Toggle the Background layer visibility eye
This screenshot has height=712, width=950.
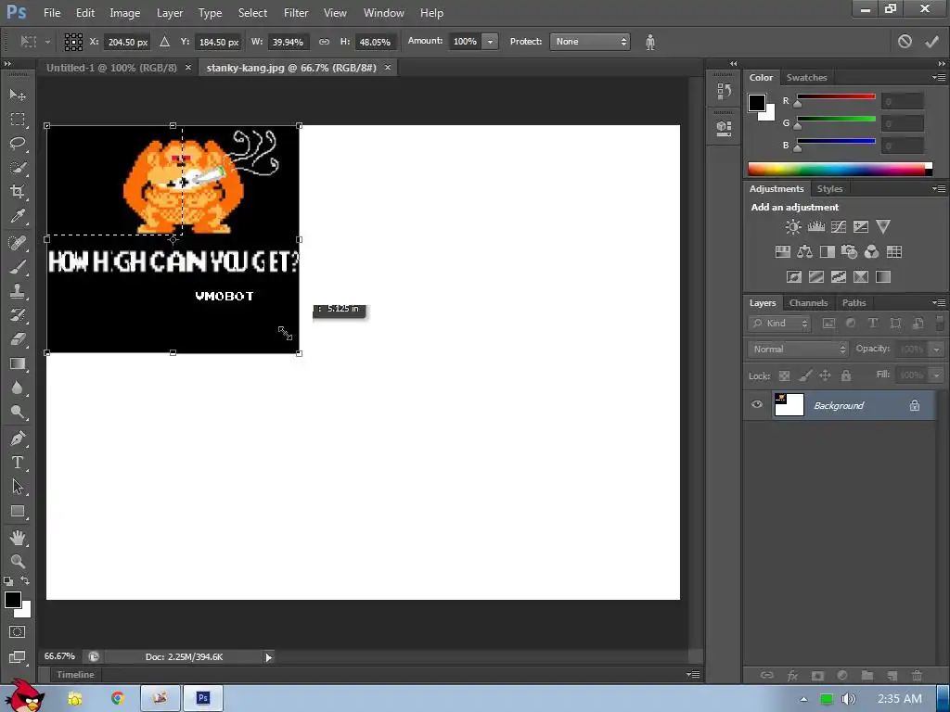757,405
